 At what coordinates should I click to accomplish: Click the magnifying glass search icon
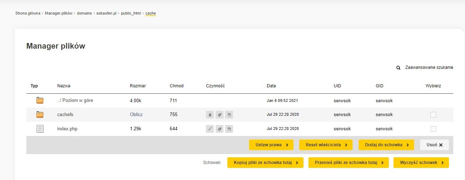398,67
